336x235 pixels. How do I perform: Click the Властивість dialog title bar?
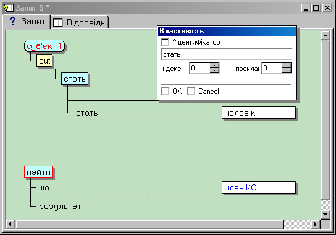(227, 31)
